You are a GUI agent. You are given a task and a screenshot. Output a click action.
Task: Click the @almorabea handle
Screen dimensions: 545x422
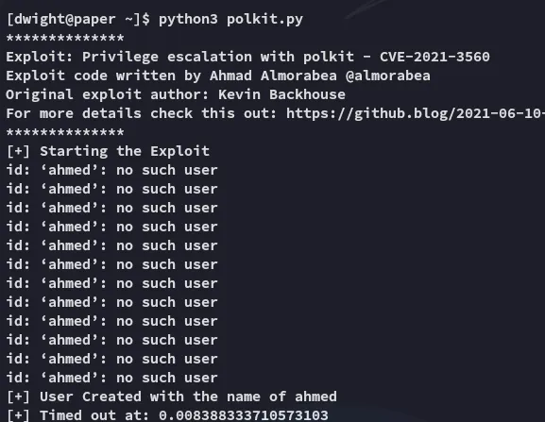pyautogui.click(x=388, y=76)
